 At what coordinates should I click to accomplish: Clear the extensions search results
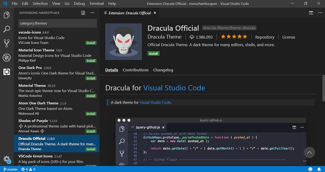pos(83,12)
